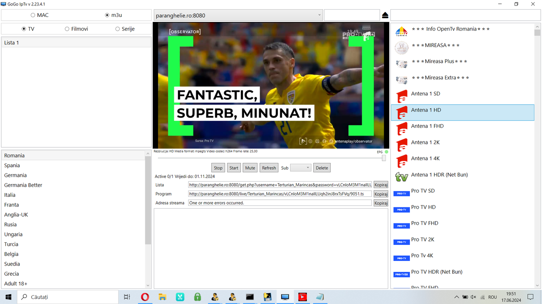This screenshot has width=542, height=304.
Task: Click the Windows search box Căutați
Action: click(68, 297)
